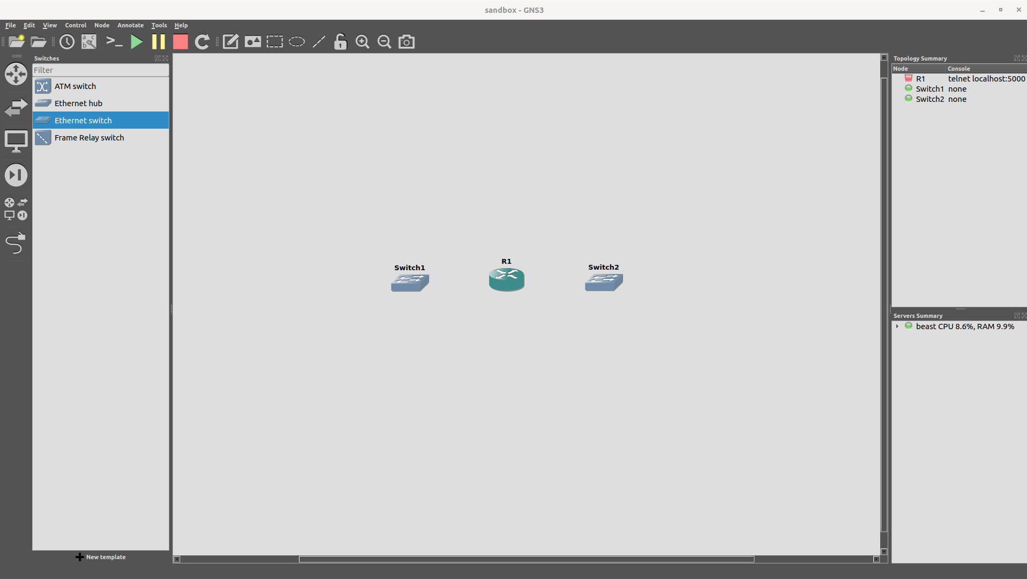Select beast CPU 8.6%, RAM 9.9% row
Screen dimensions: 1027x579
959,326
